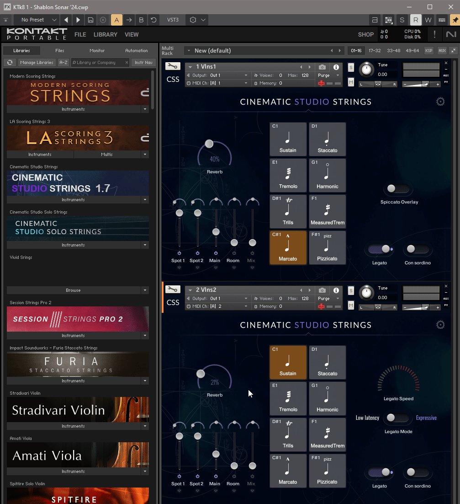This screenshot has width=460, height=504.
Task: Switch to the Automation tab
Action: (137, 51)
